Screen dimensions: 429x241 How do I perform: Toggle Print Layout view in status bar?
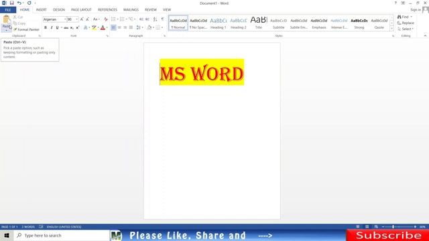(367, 227)
